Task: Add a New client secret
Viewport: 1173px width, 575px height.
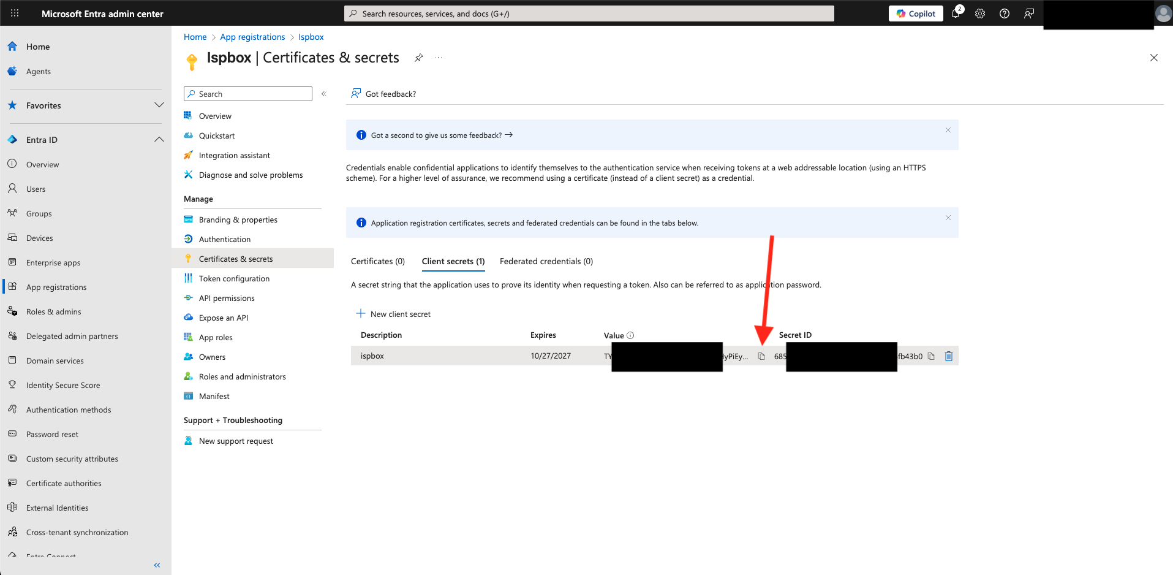Action: click(394, 314)
